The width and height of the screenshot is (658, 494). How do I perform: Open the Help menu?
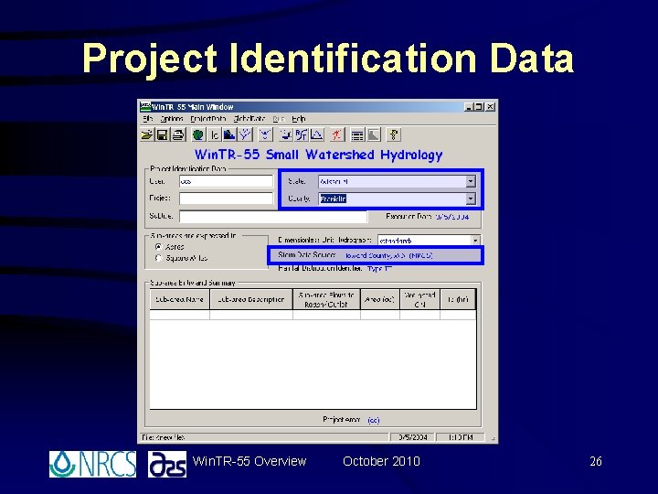(299, 119)
